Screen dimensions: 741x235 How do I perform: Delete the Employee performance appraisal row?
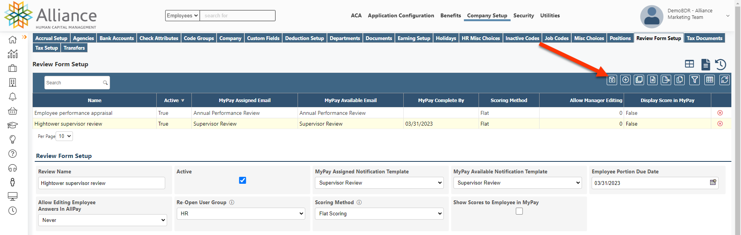pyautogui.click(x=720, y=113)
